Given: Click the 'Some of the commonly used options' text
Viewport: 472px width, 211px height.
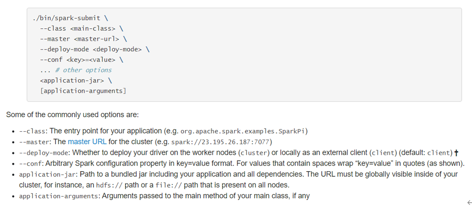Looking at the screenshot, I should click(72, 114).
